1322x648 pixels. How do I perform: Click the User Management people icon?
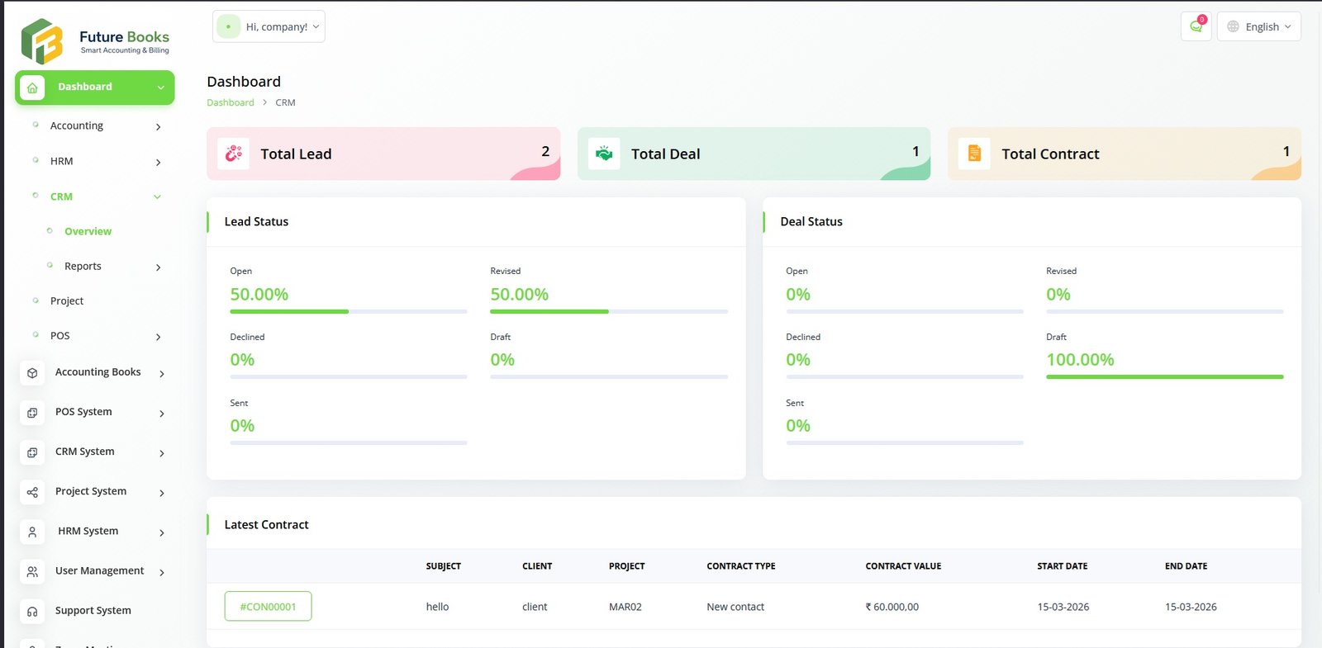tap(32, 571)
